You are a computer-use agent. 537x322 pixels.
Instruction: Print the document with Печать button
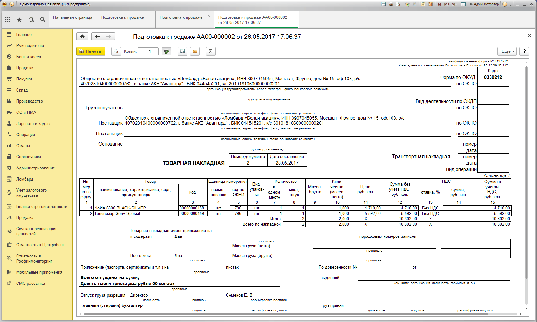tap(91, 51)
